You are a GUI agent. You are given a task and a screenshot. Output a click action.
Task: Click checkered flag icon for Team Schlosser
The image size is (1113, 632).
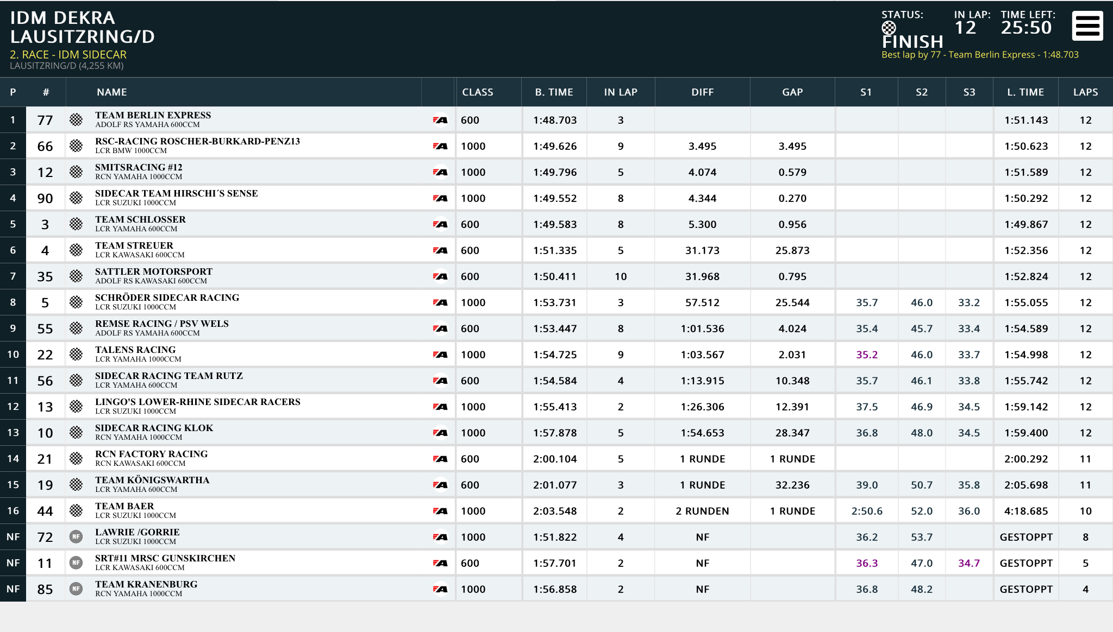point(76,224)
